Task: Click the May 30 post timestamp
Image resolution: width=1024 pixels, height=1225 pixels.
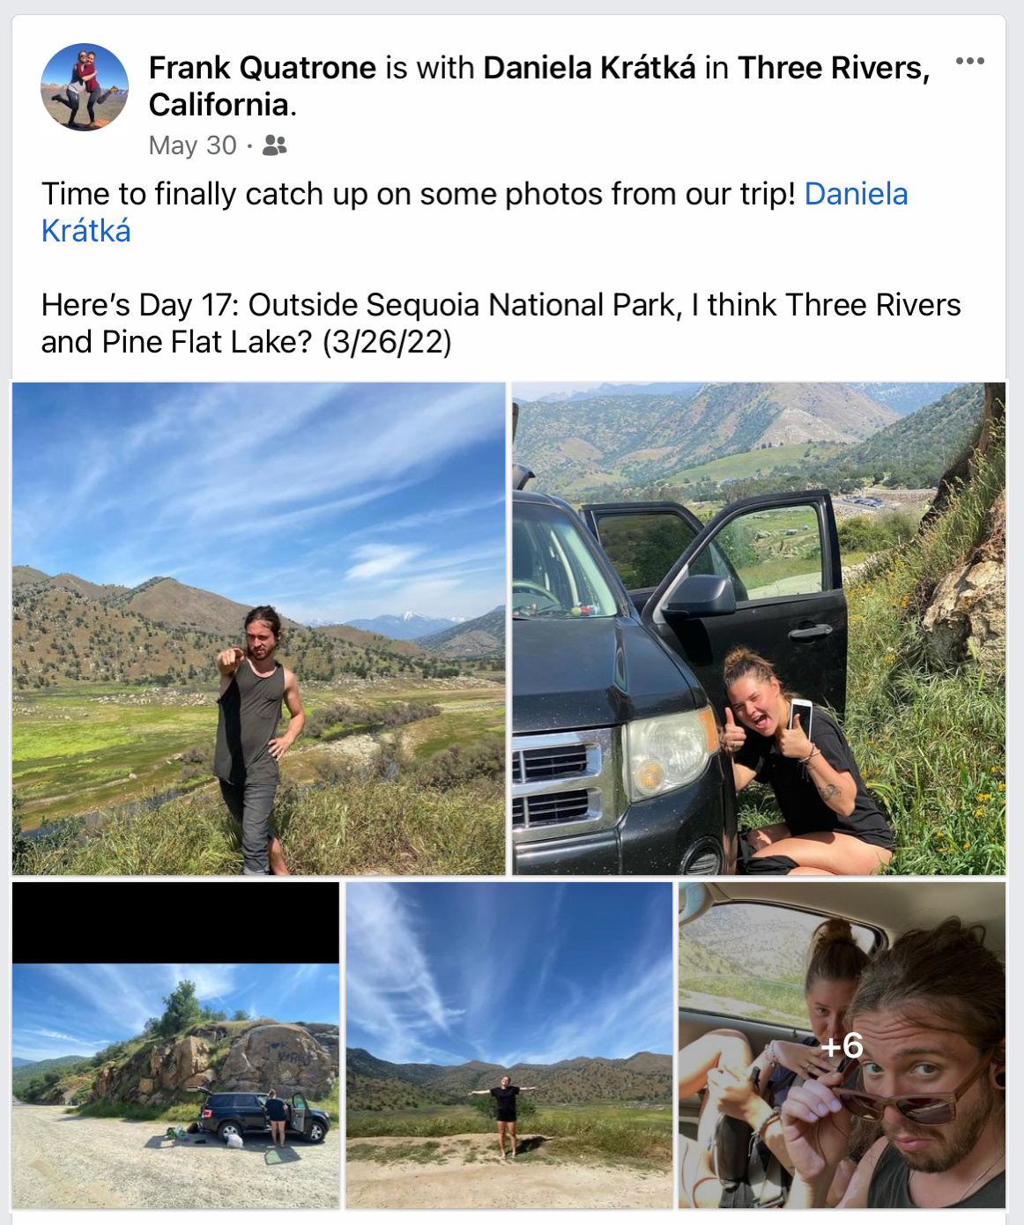Action: pyautogui.click(x=192, y=145)
